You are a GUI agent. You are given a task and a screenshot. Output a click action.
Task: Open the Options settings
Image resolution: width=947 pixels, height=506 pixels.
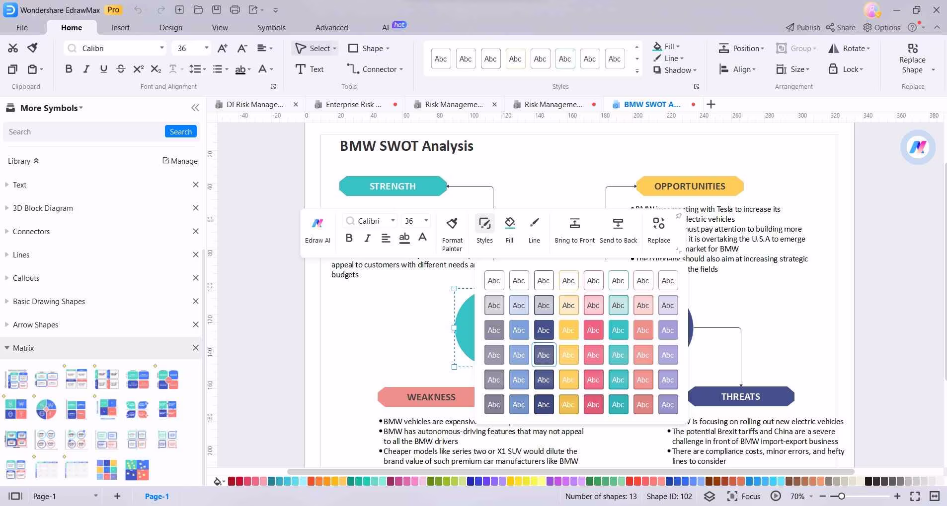click(882, 27)
